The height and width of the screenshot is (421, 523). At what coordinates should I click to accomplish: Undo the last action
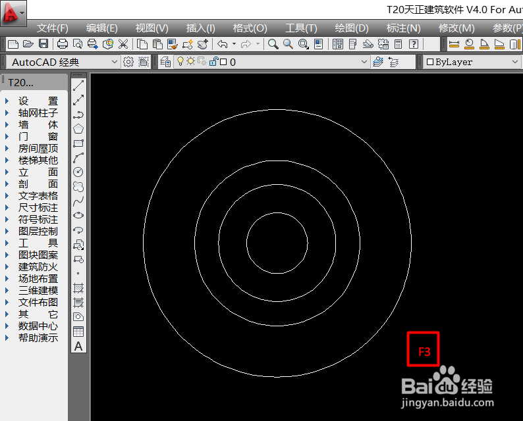point(223,44)
